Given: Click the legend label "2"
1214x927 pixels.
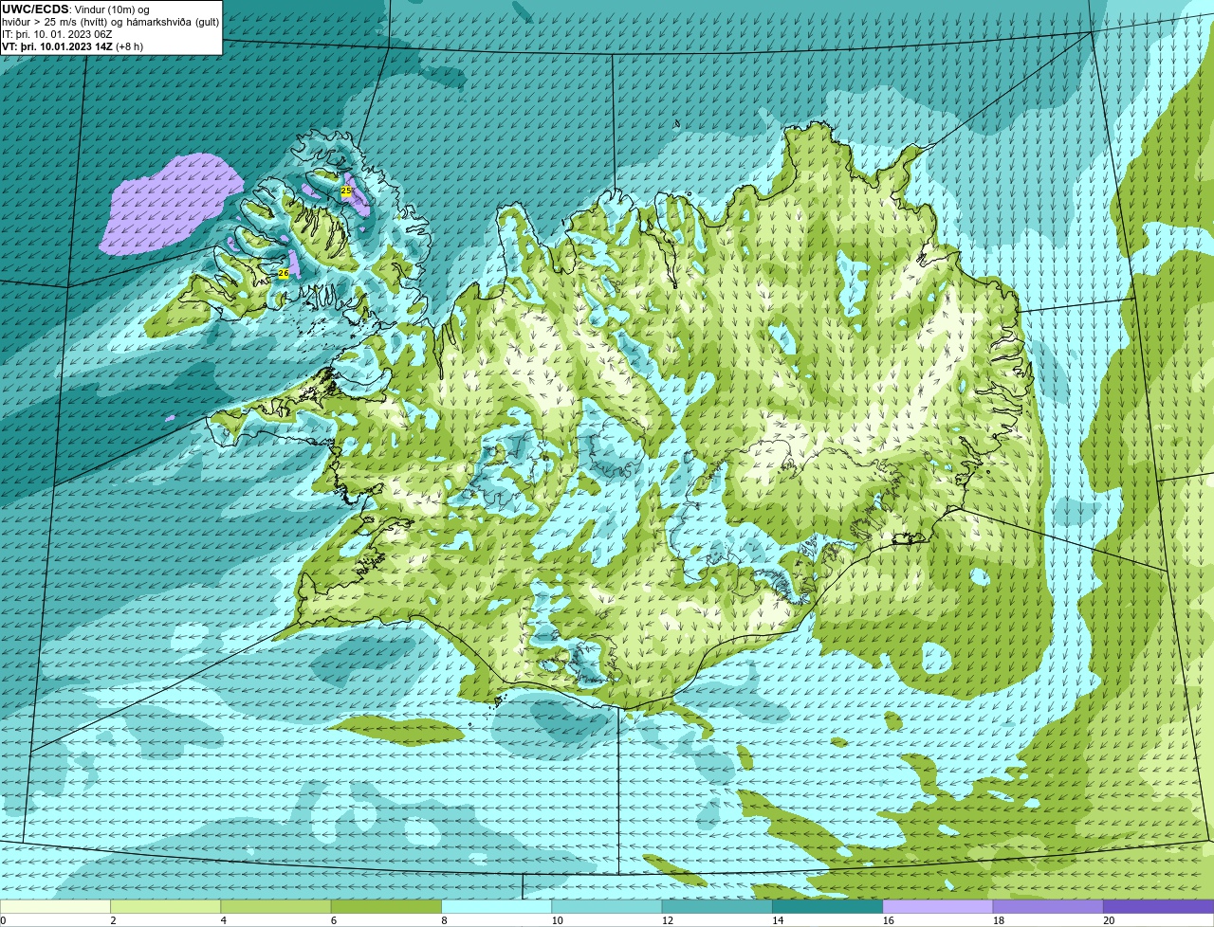Looking at the screenshot, I should 113,920.
